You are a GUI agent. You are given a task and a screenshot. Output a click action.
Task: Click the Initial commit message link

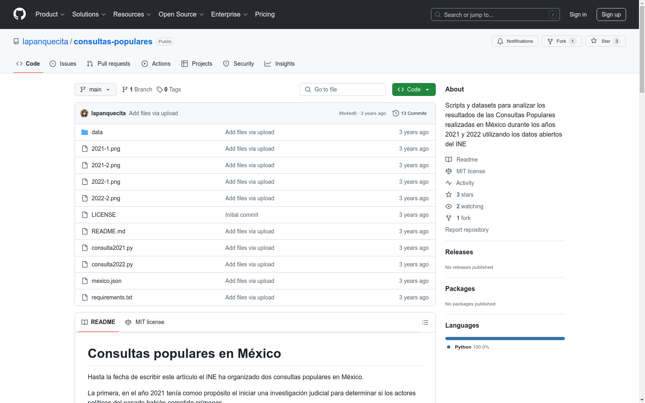click(x=242, y=215)
